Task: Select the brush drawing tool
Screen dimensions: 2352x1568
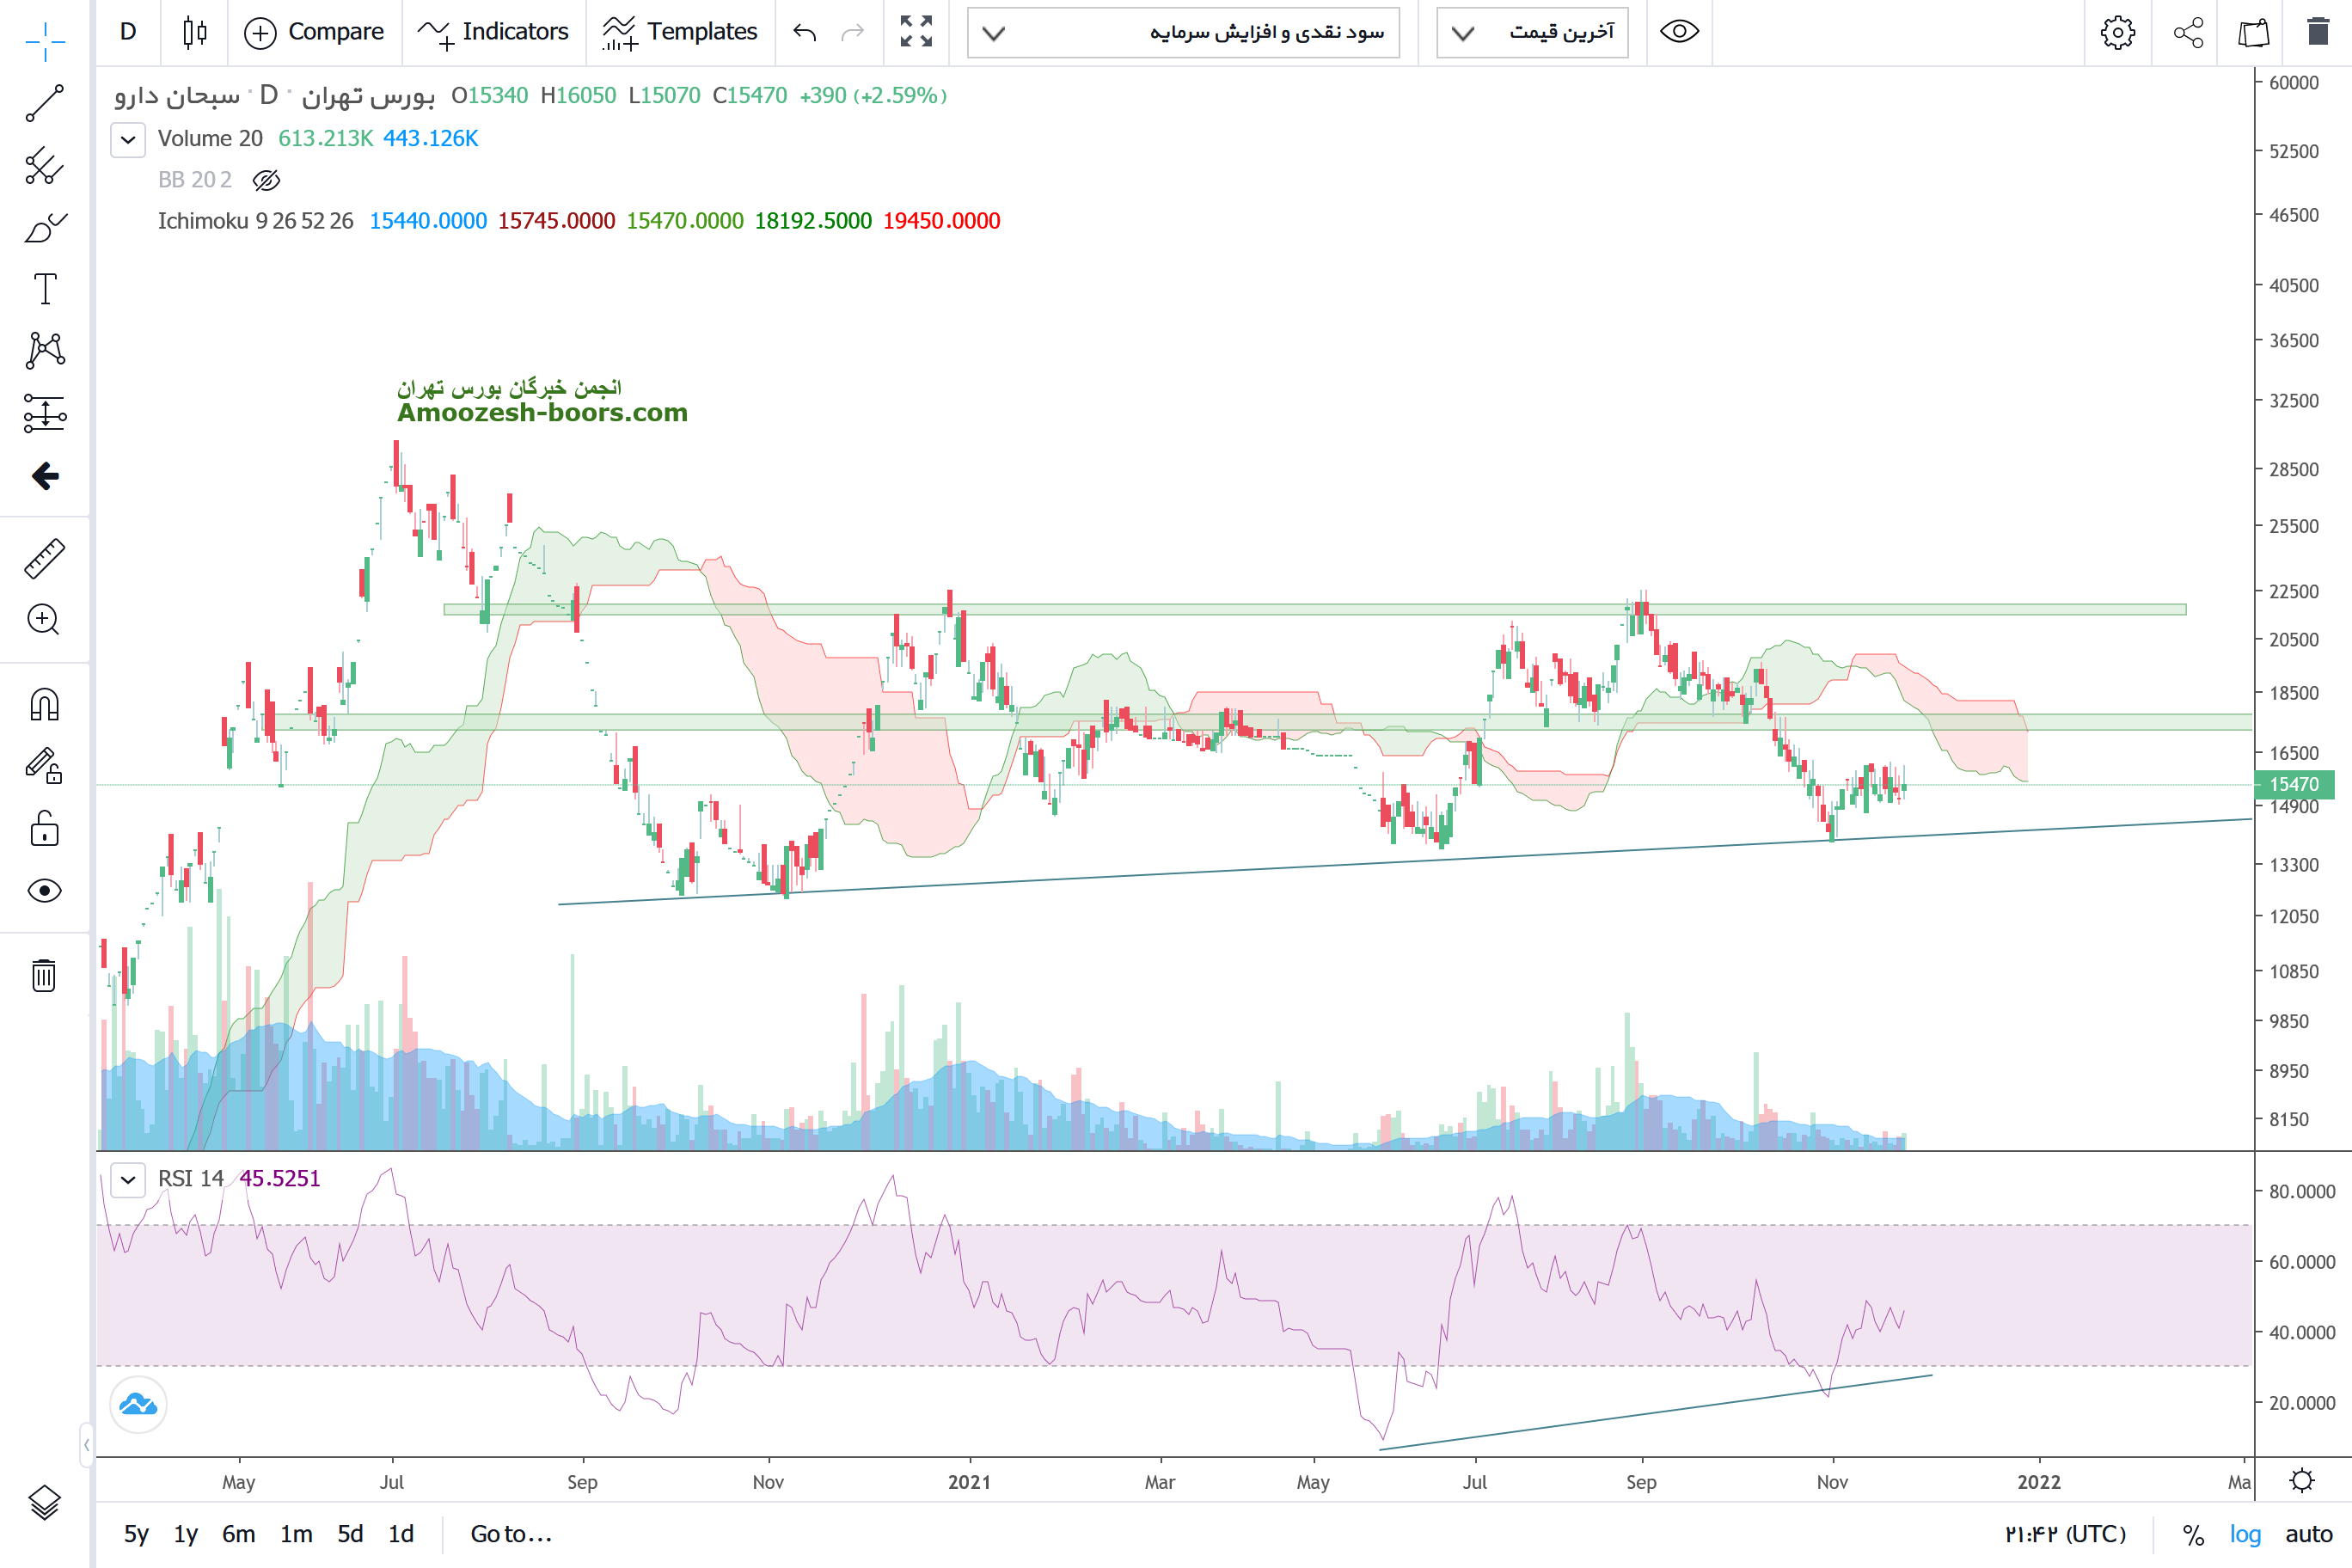Action: (x=45, y=228)
